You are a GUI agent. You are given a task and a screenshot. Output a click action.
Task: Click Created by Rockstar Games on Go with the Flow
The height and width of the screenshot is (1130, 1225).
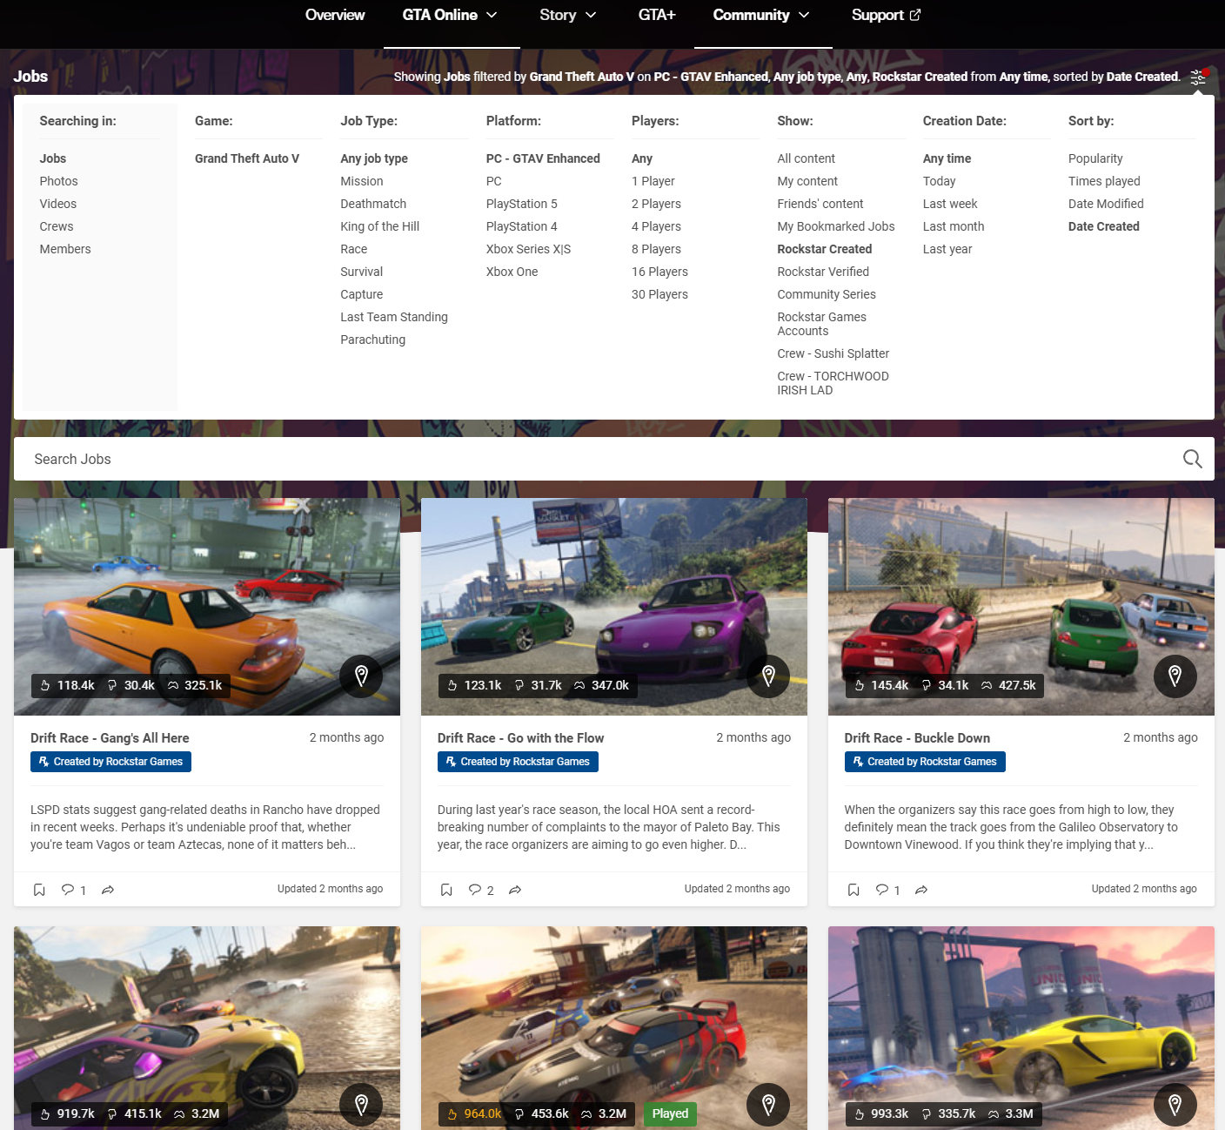coord(518,762)
